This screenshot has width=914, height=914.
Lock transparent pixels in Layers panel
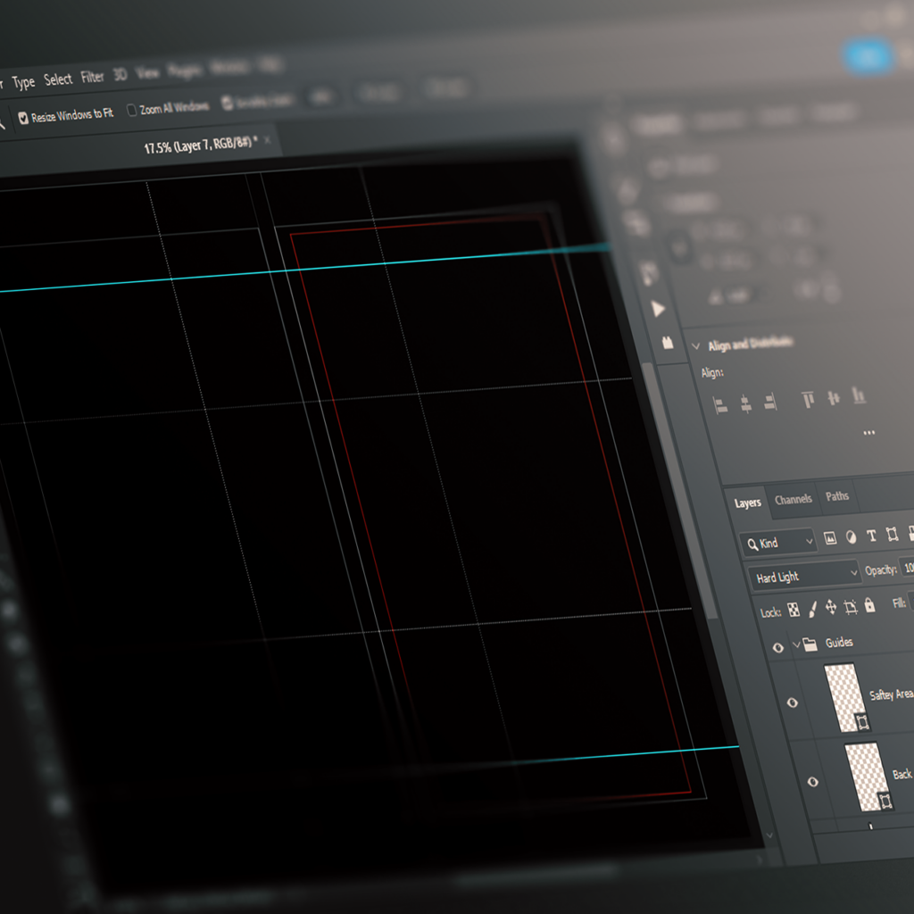[x=793, y=611]
